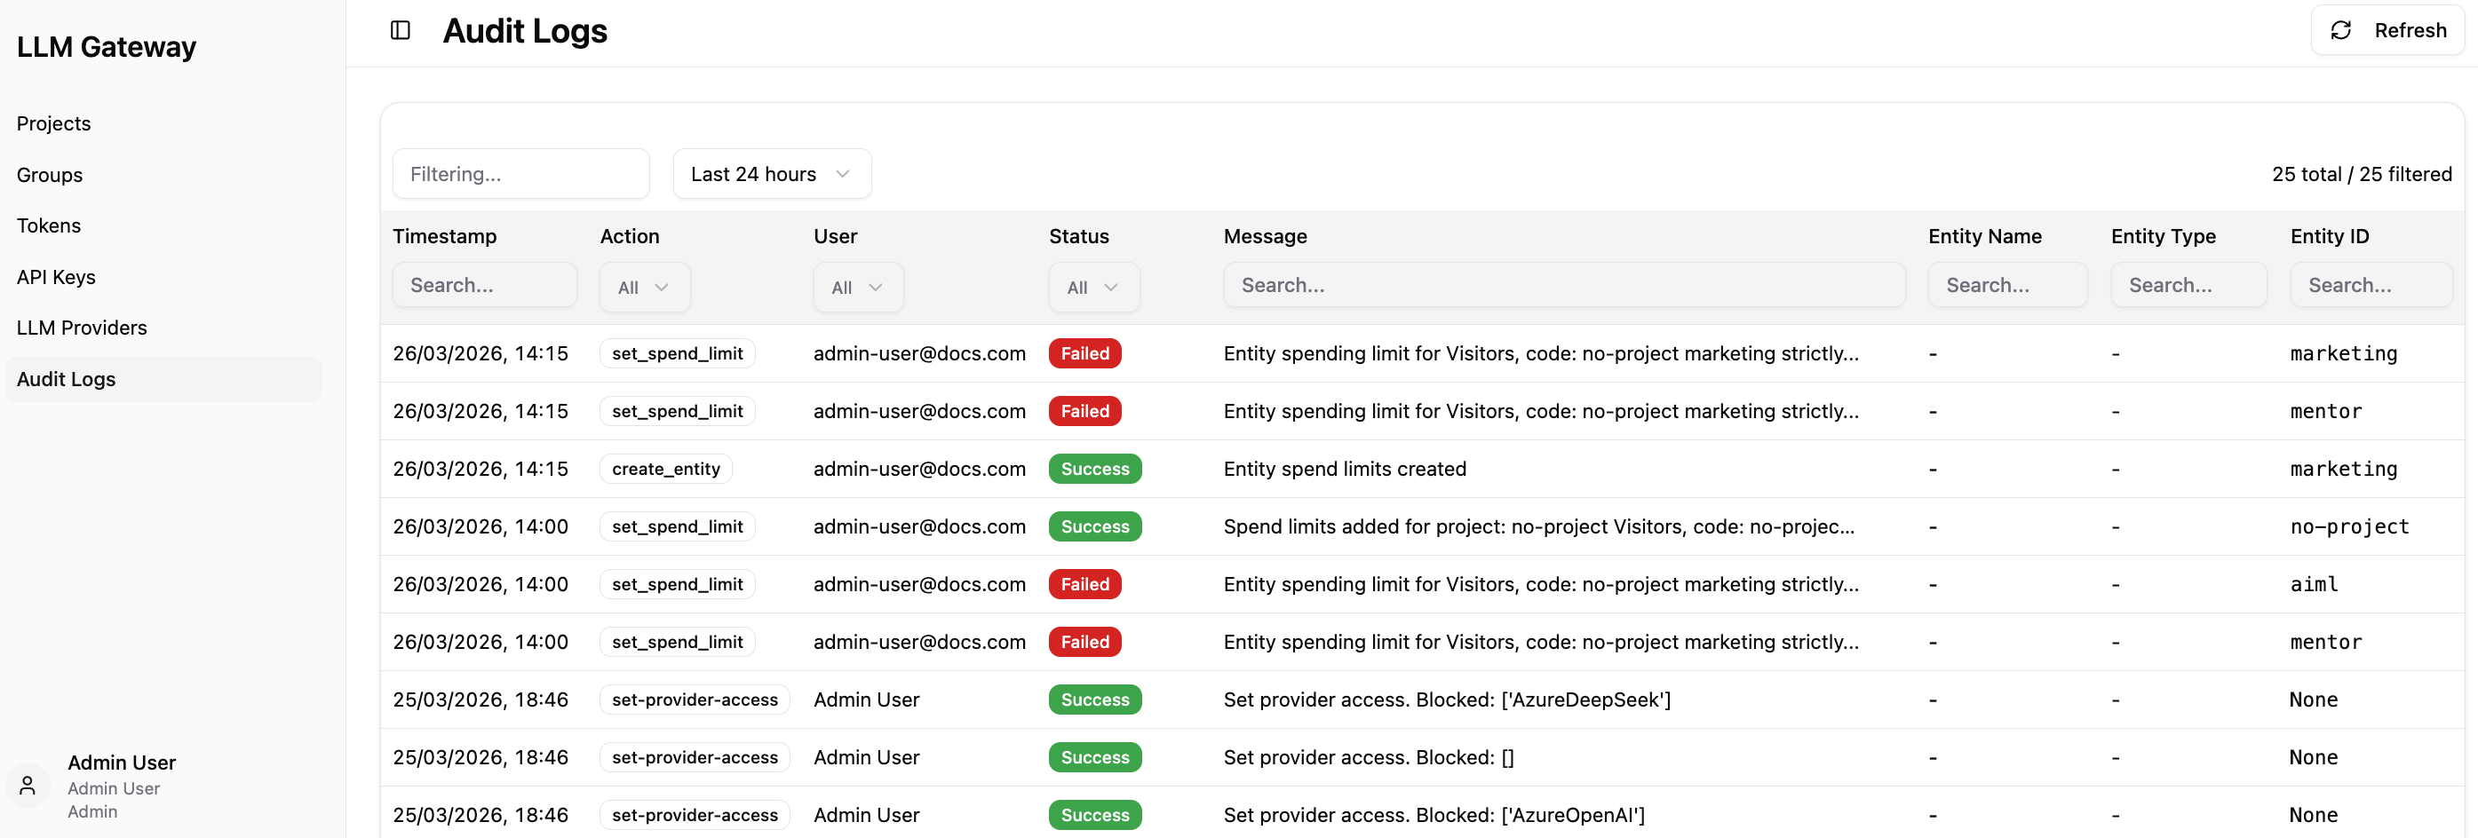Open Groups in the sidebar
The width and height of the screenshot is (2478, 838).
(50, 175)
